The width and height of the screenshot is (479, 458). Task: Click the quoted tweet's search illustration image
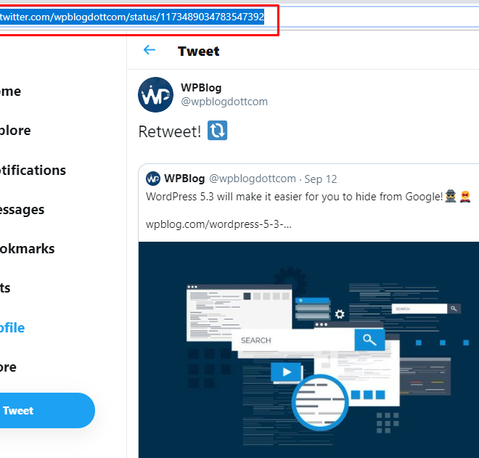click(x=308, y=350)
